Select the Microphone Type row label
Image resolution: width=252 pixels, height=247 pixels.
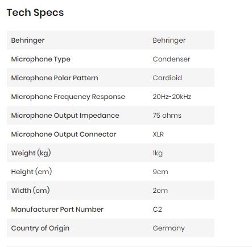coord(41,59)
